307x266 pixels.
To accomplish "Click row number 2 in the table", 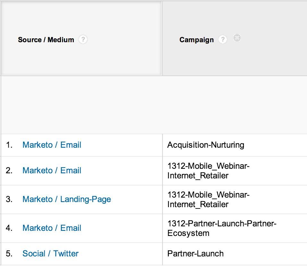I will point(9,170).
